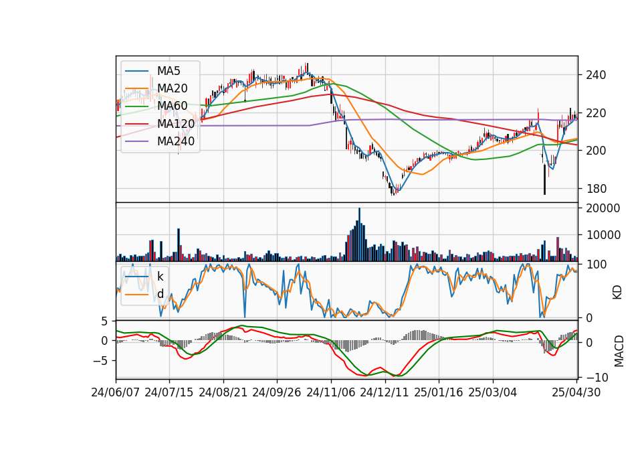This screenshot has width=642, height=462.
Task: Click the MACD axis title
Action: pyautogui.click(x=619, y=352)
